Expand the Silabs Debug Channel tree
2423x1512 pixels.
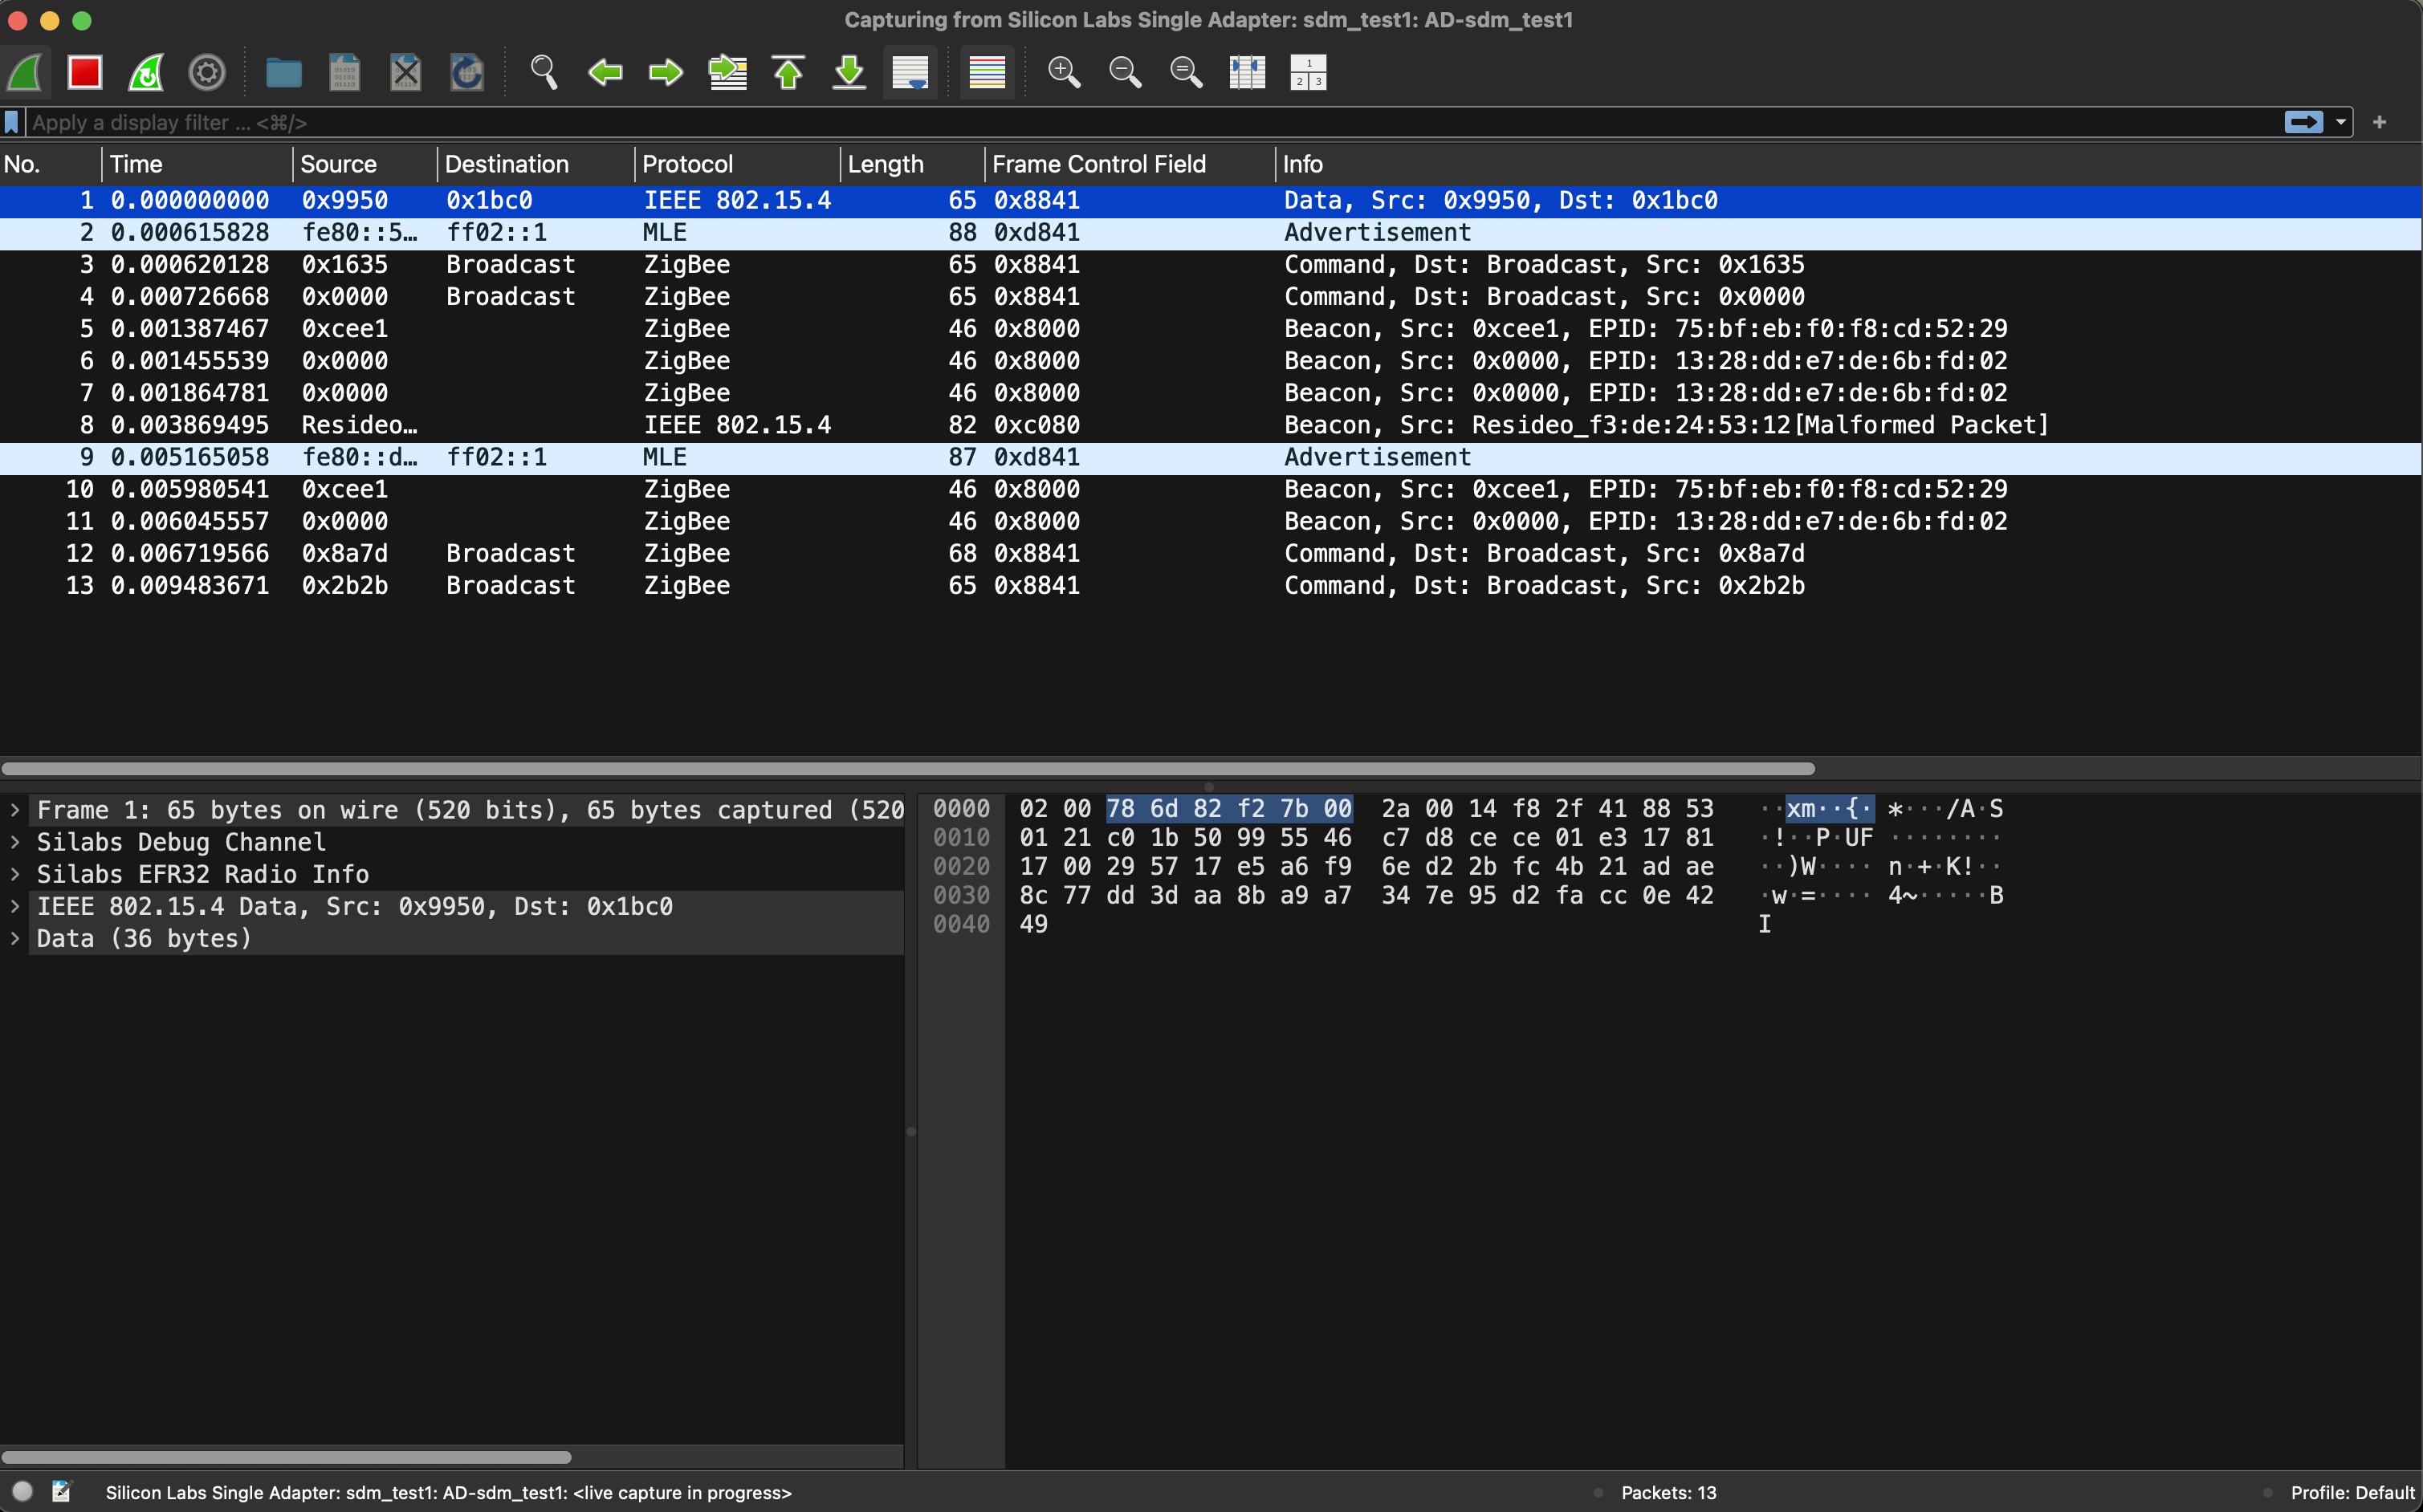point(15,842)
